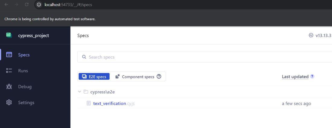Collapse the cypress\e2e folder chevron
Viewport: 332px width, 128px height.
[x=79, y=92]
